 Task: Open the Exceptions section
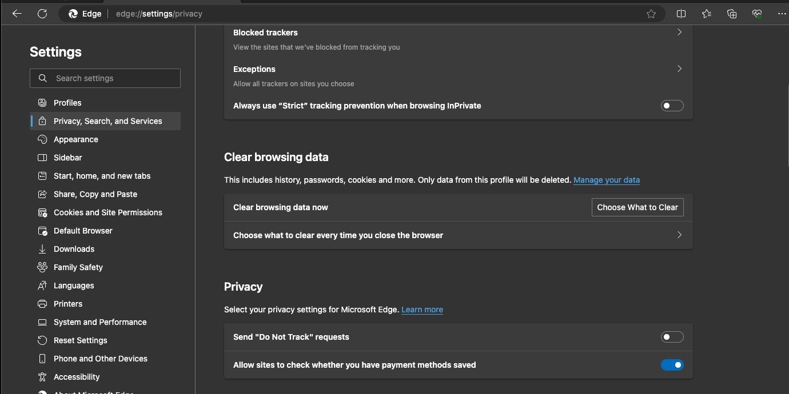[x=679, y=69]
